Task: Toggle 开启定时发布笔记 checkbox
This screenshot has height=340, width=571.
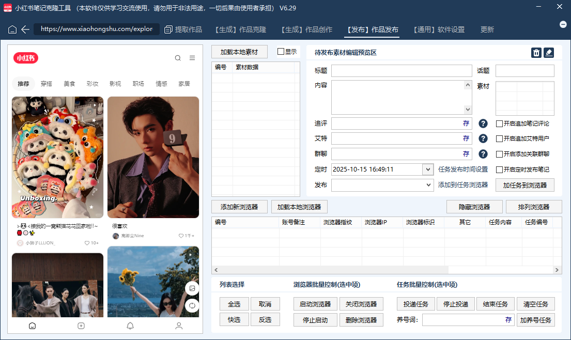Action: pos(499,169)
